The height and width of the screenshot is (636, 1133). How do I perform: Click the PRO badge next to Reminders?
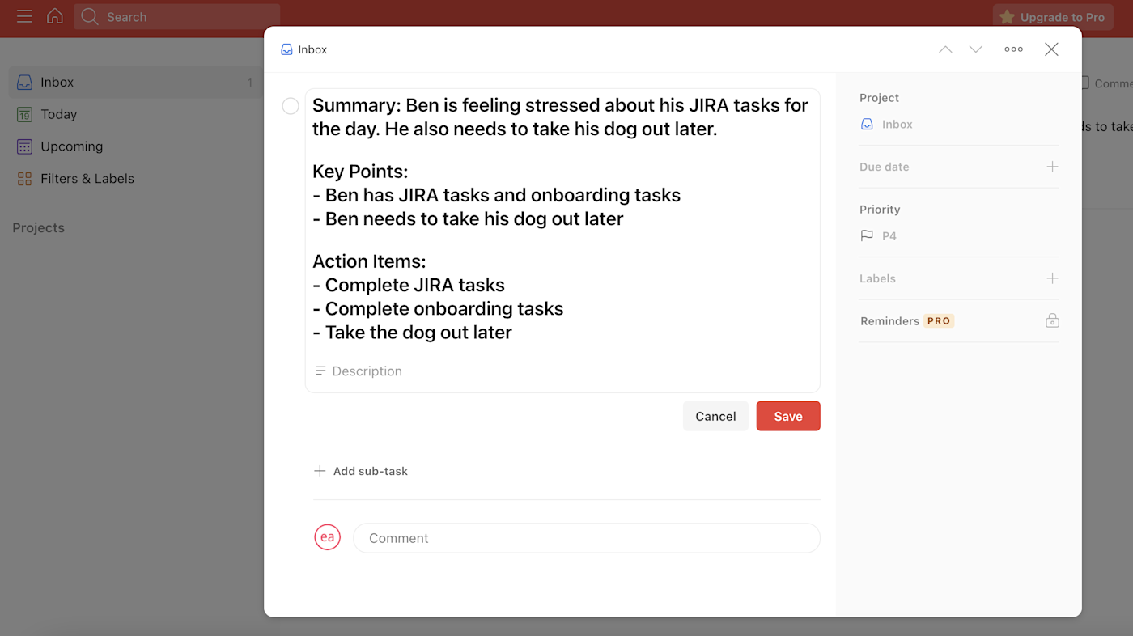(939, 321)
